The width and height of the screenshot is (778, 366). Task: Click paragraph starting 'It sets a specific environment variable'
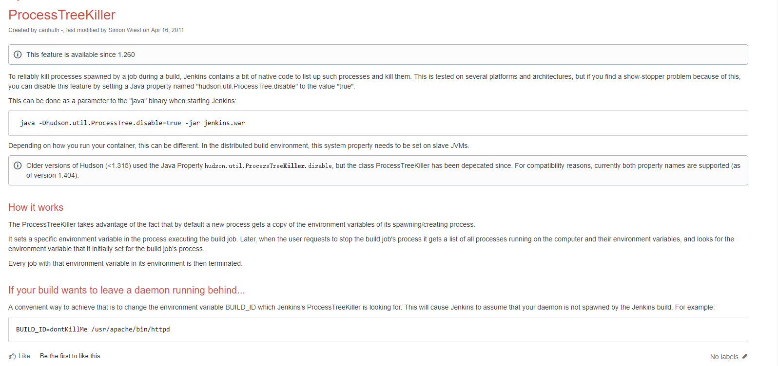click(371, 244)
